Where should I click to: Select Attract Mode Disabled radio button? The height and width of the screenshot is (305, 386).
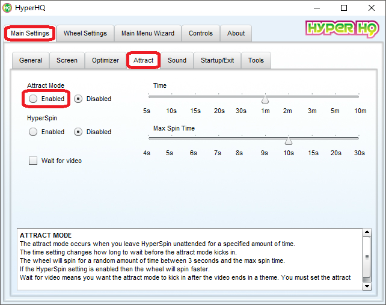coord(78,99)
